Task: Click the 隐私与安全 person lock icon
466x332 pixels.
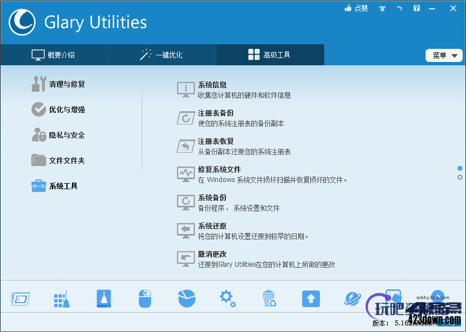Action: pyautogui.click(x=39, y=134)
